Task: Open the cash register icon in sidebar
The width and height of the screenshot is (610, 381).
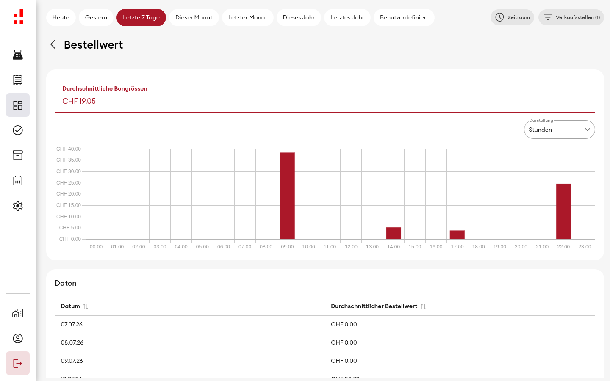Action: (x=18, y=55)
